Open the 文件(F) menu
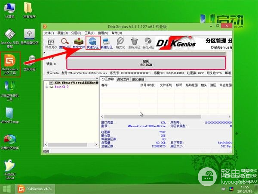Image resolution: width=258 pixels, height=194 pixels. pyautogui.click(x=49, y=33)
